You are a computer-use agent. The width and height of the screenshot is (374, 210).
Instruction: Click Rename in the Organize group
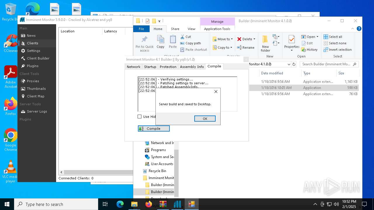(x=246, y=48)
